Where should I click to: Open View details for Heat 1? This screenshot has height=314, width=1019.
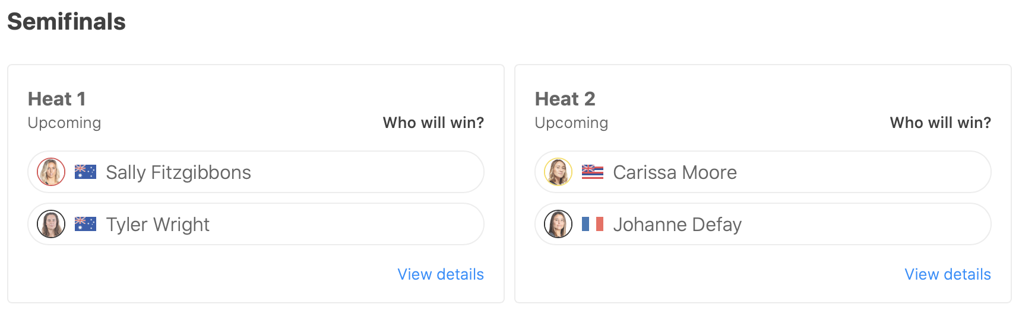pos(441,274)
